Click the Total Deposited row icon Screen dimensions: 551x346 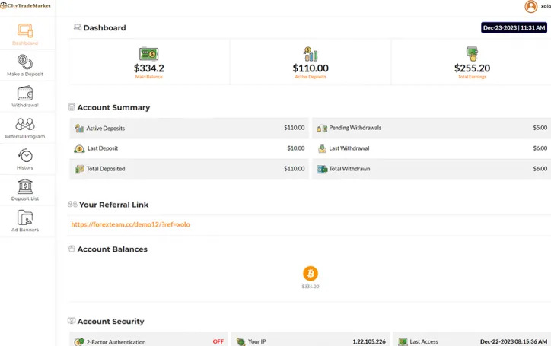[79, 169]
